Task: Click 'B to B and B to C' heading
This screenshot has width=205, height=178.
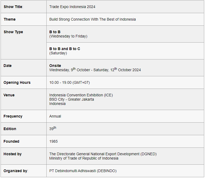Action: tap(65, 49)
